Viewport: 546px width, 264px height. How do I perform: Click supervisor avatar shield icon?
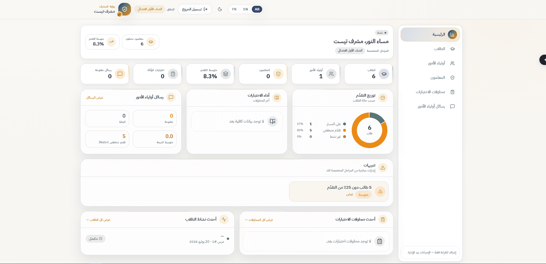click(x=125, y=9)
